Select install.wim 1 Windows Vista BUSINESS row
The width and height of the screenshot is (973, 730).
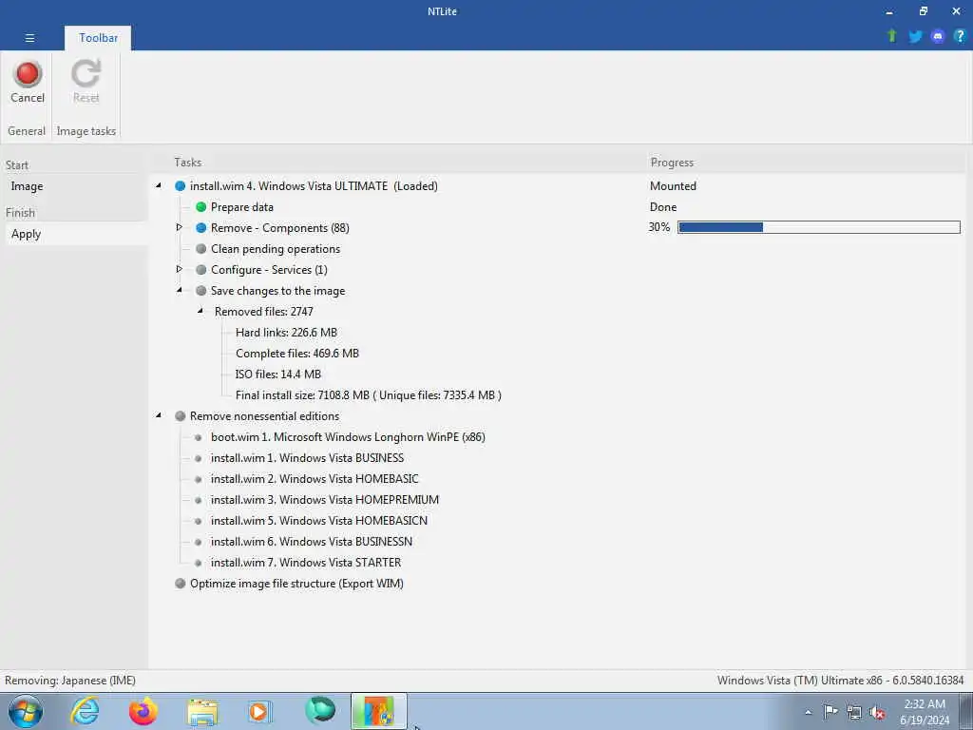pos(307,458)
